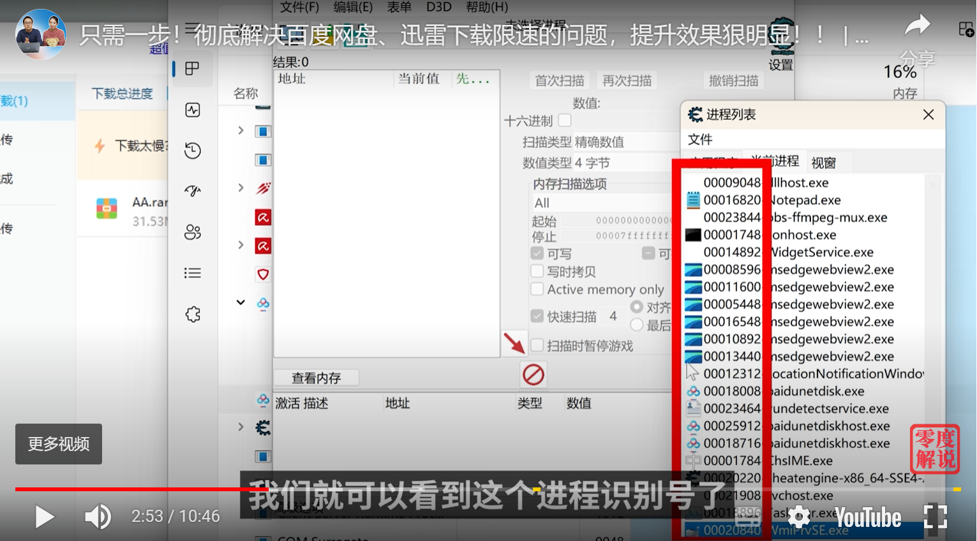
Task: Enter fullscreen mode
Action: [x=936, y=516]
